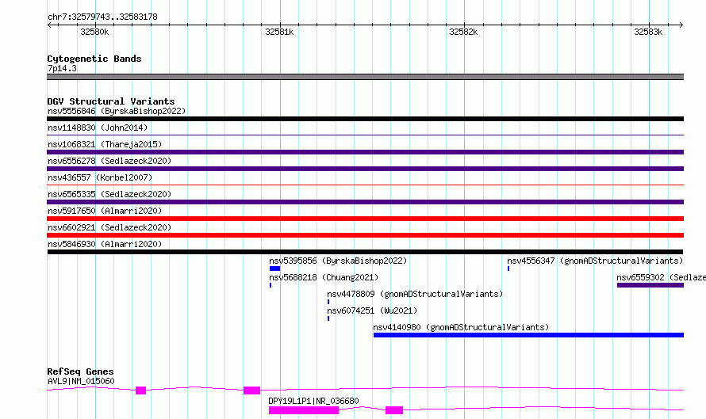This screenshot has height=419, width=706.
Task: Click the nsv6565335 (Sedlazeck2020) label
Action: click(109, 194)
